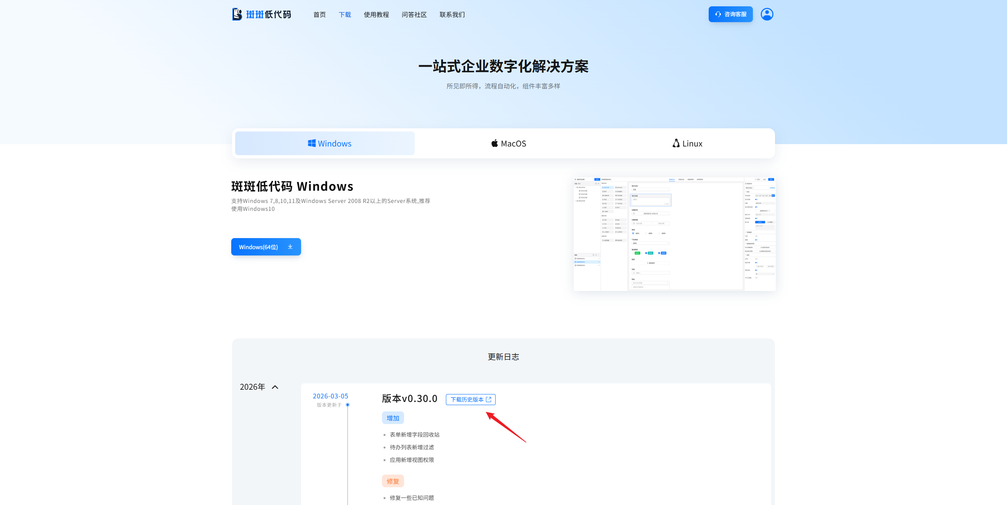
Task: Click the Windows logo icon in tab
Action: (312, 143)
